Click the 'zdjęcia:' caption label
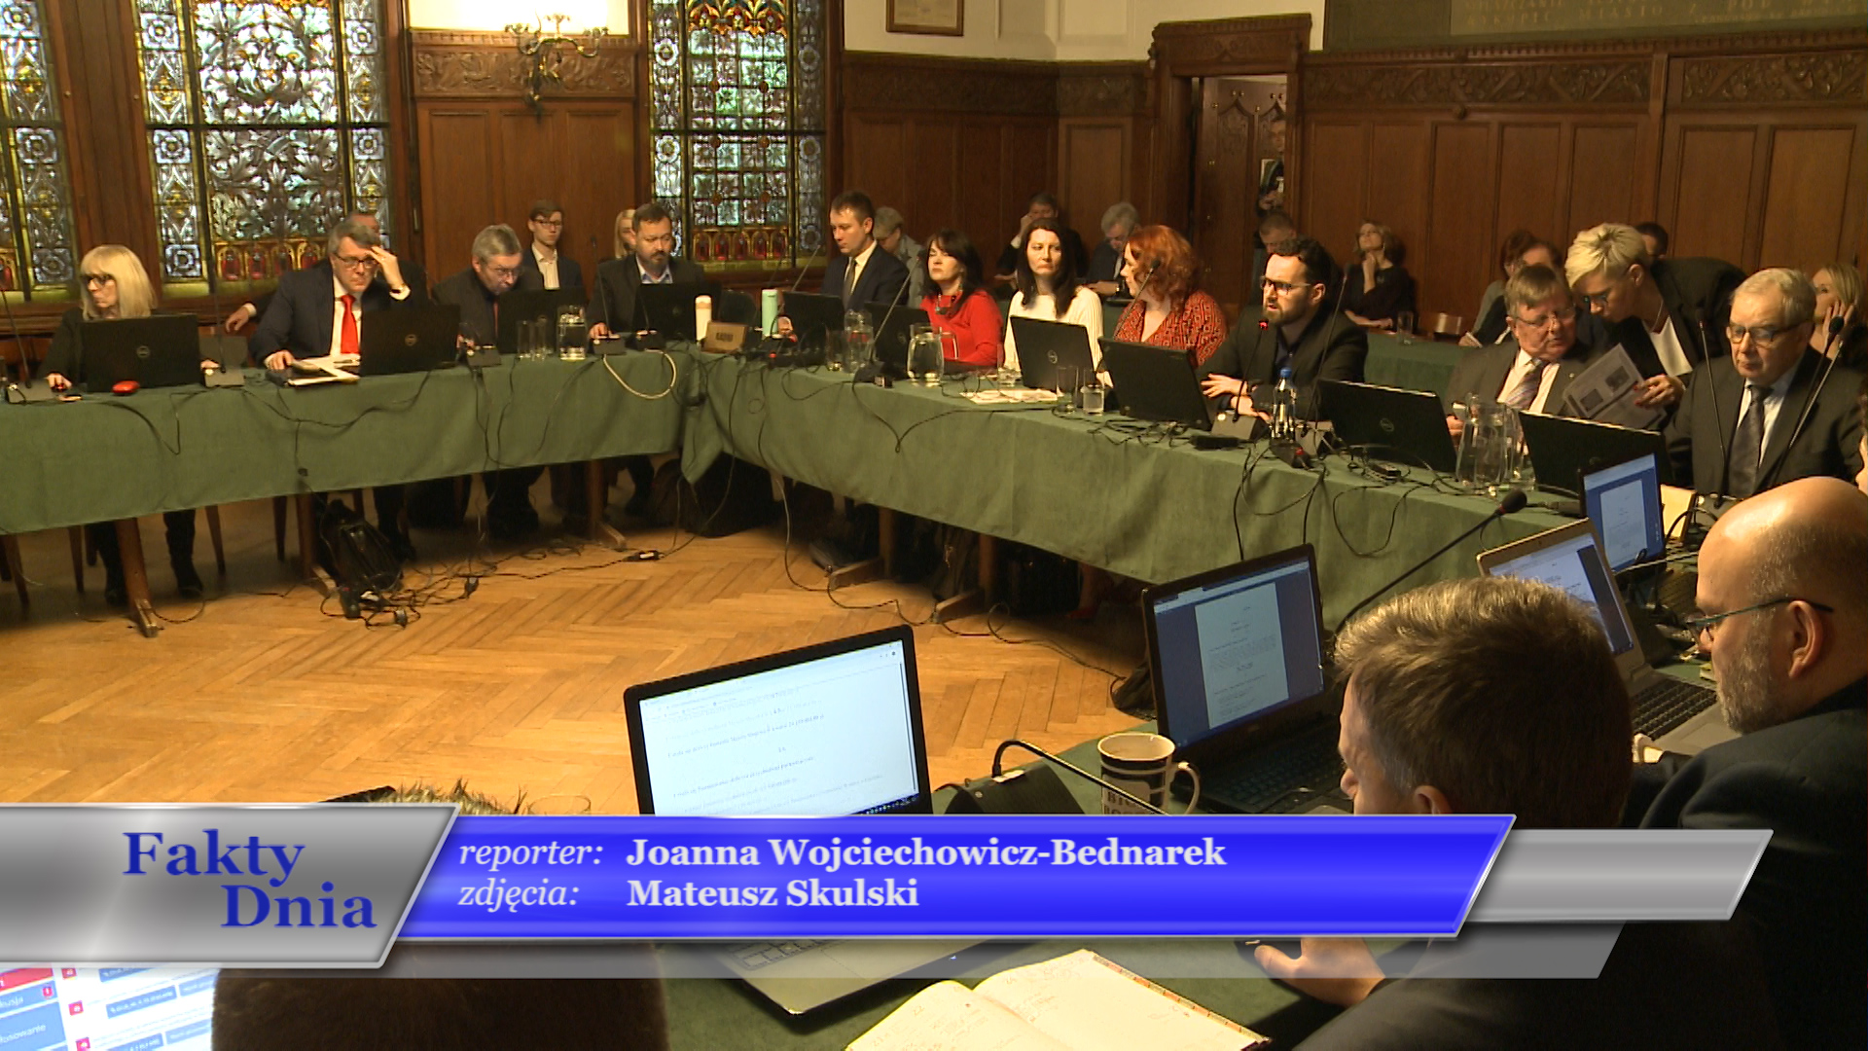1868x1051 pixels. point(519,894)
